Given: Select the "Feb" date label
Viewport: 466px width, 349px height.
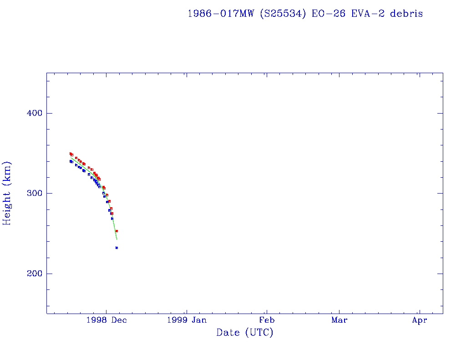Looking at the screenshot, I should click(267, 320).
